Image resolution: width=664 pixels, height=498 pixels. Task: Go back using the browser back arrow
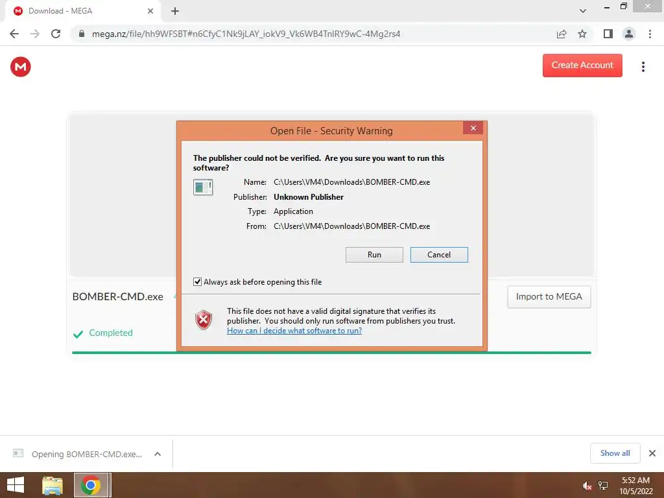tap(14, 34)
